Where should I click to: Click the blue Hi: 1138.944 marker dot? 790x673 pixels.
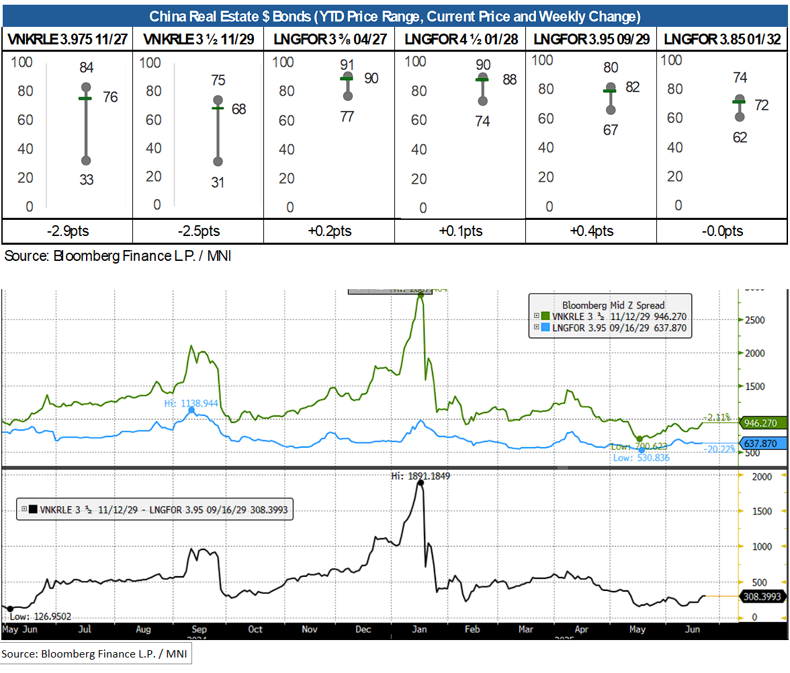point(191,410)
